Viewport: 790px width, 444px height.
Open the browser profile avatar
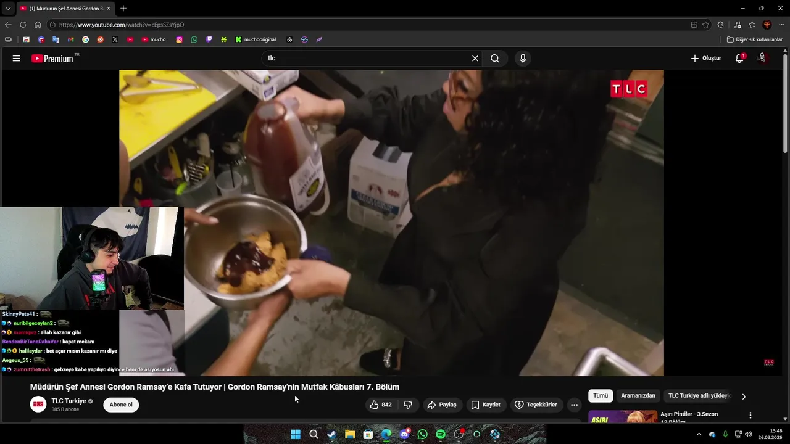pos(767,25)
